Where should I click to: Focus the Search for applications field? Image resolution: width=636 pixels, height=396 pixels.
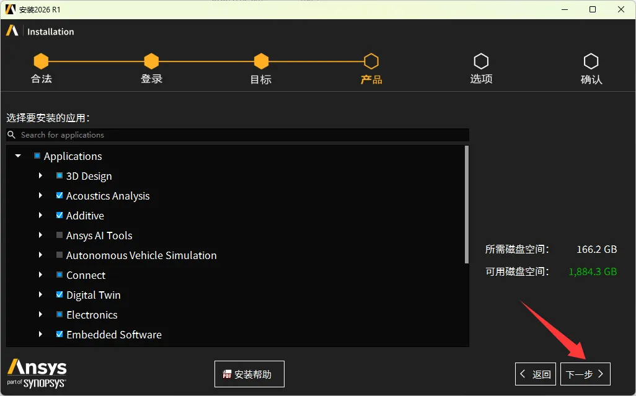237,134
